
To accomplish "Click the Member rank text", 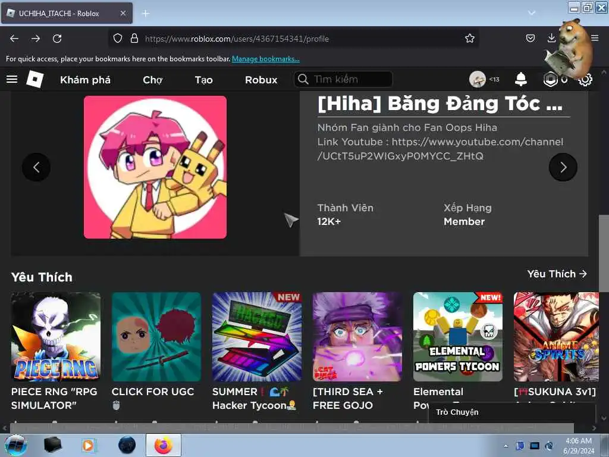I will pyautogui.click(x=464, y=221).
